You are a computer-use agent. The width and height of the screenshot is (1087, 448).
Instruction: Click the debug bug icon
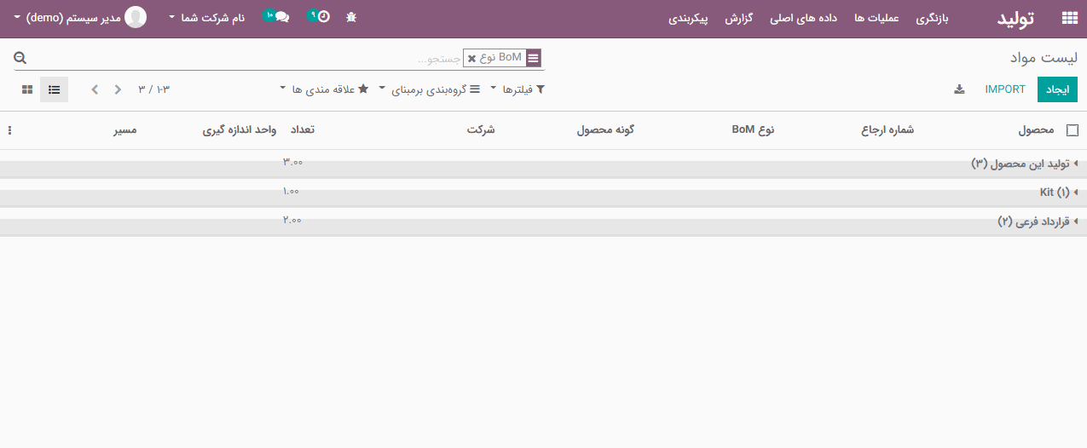coord(351,17)
